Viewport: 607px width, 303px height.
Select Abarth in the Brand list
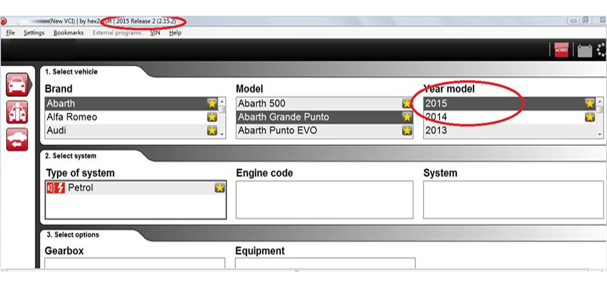click(x=132, y=104)
